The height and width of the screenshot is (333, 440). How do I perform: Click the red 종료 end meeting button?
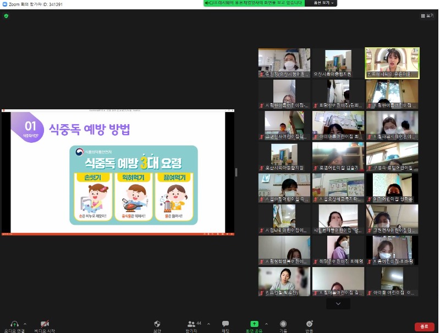424,326
